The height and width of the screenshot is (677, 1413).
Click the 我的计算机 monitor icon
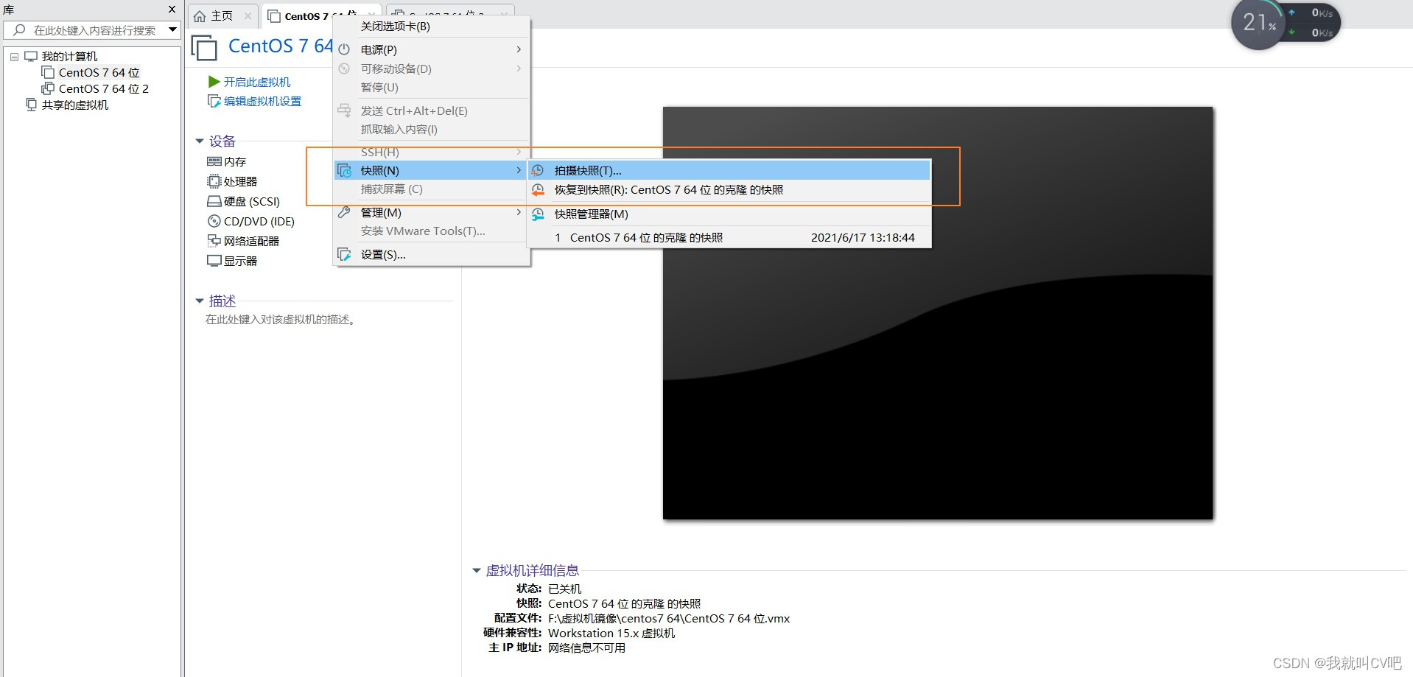[x=31, y=56]
